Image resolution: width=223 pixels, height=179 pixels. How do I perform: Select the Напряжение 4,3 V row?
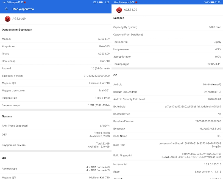coord(167,49)
